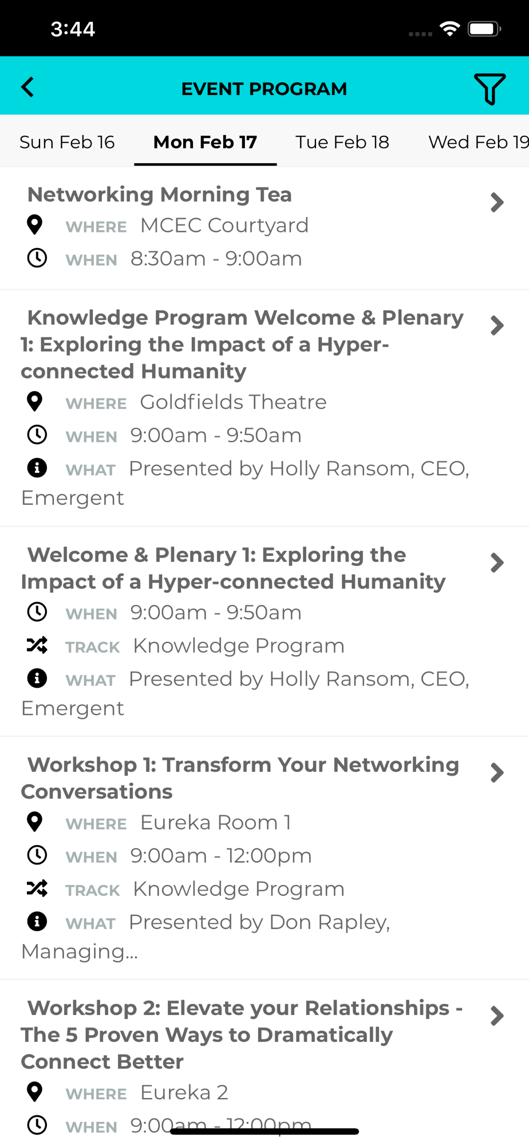Select the Wed Feb 19 tab
Viewport: 529px width, 1145px height.
point(478,142)
